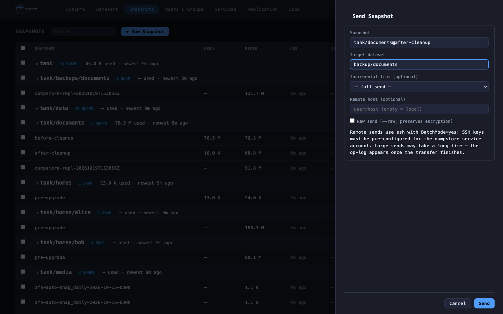Click the Send button
Image resolution: width=503 pixels, height=314 pixels.
click(x=484, y=304)
